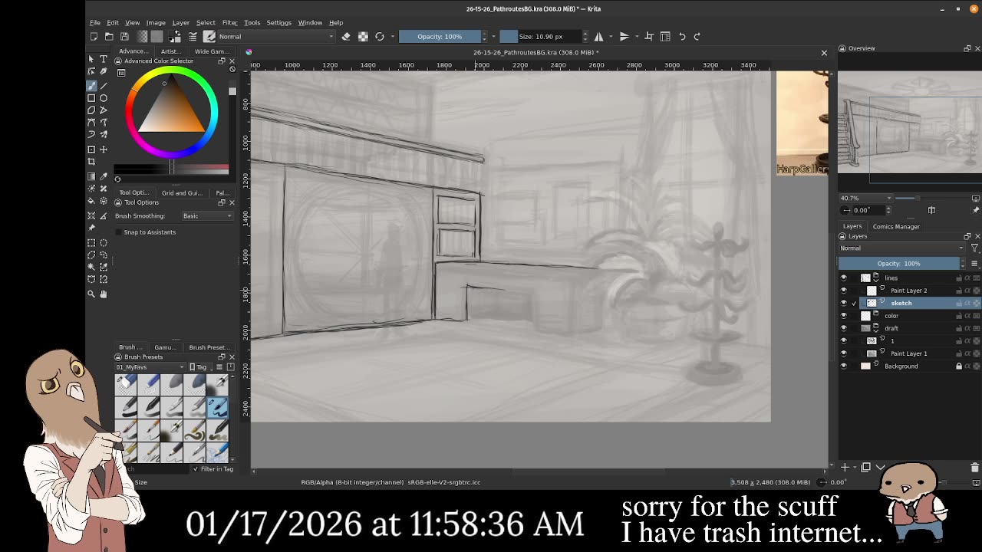Toggle Eraser mode on
Image resolution: width=982 pixels, height=552 pixels.
(x=346, y=36)
